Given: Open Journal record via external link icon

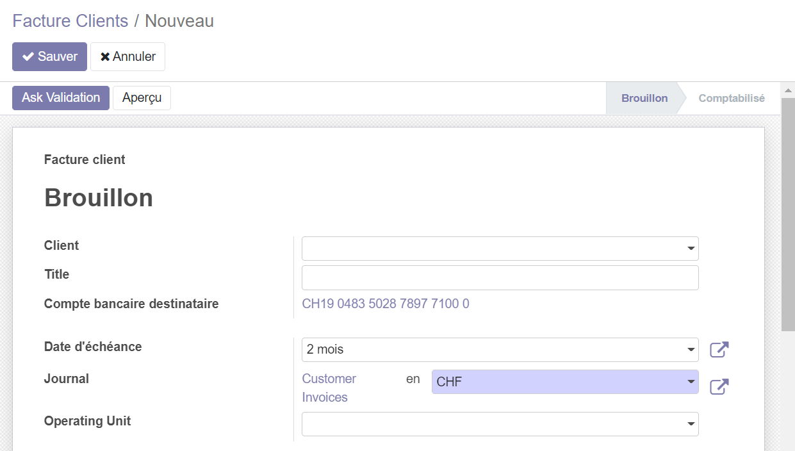Looking at the screenshot, I should (719, 386).
